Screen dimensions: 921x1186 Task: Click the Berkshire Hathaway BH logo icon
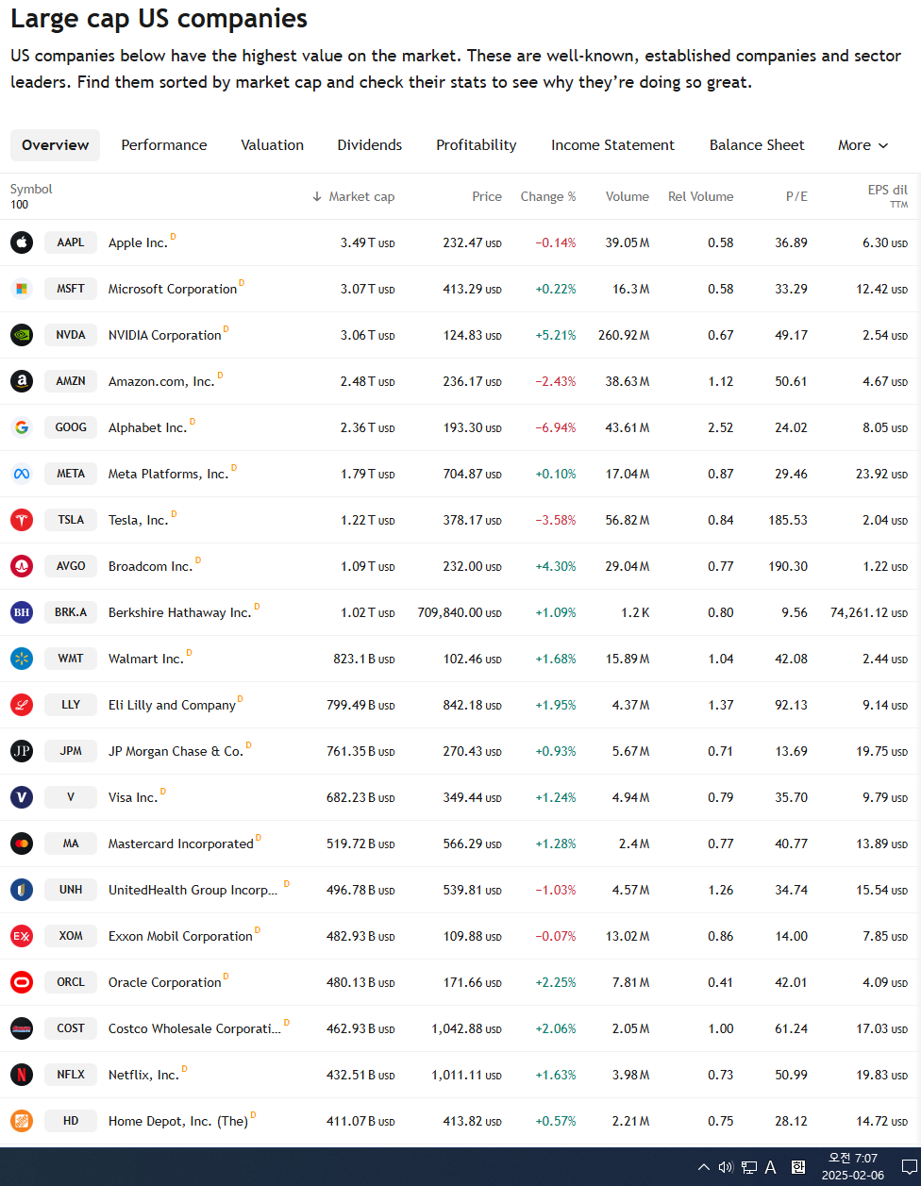(x=22, y=612)
